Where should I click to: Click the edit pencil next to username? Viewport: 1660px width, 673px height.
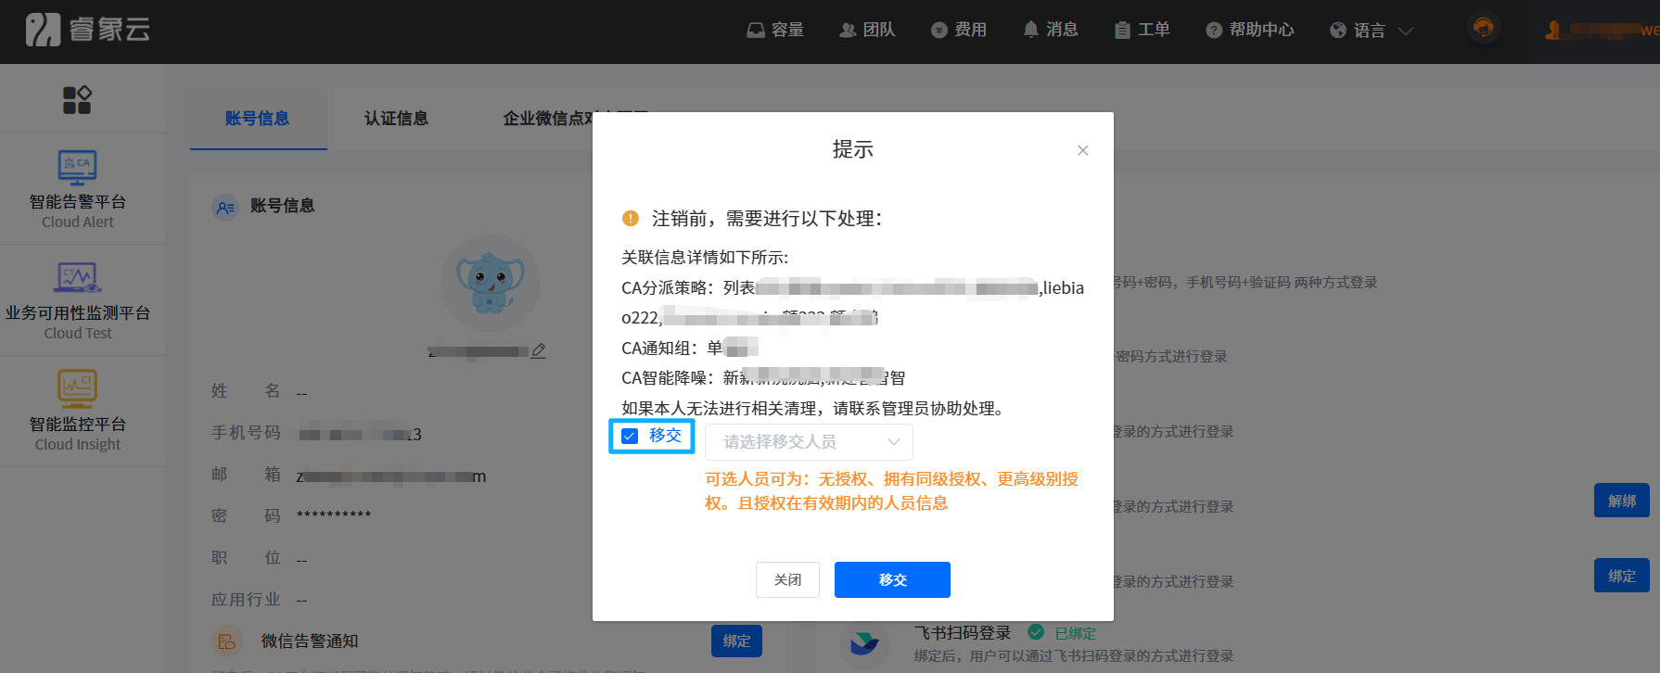[x=539, y=351]
